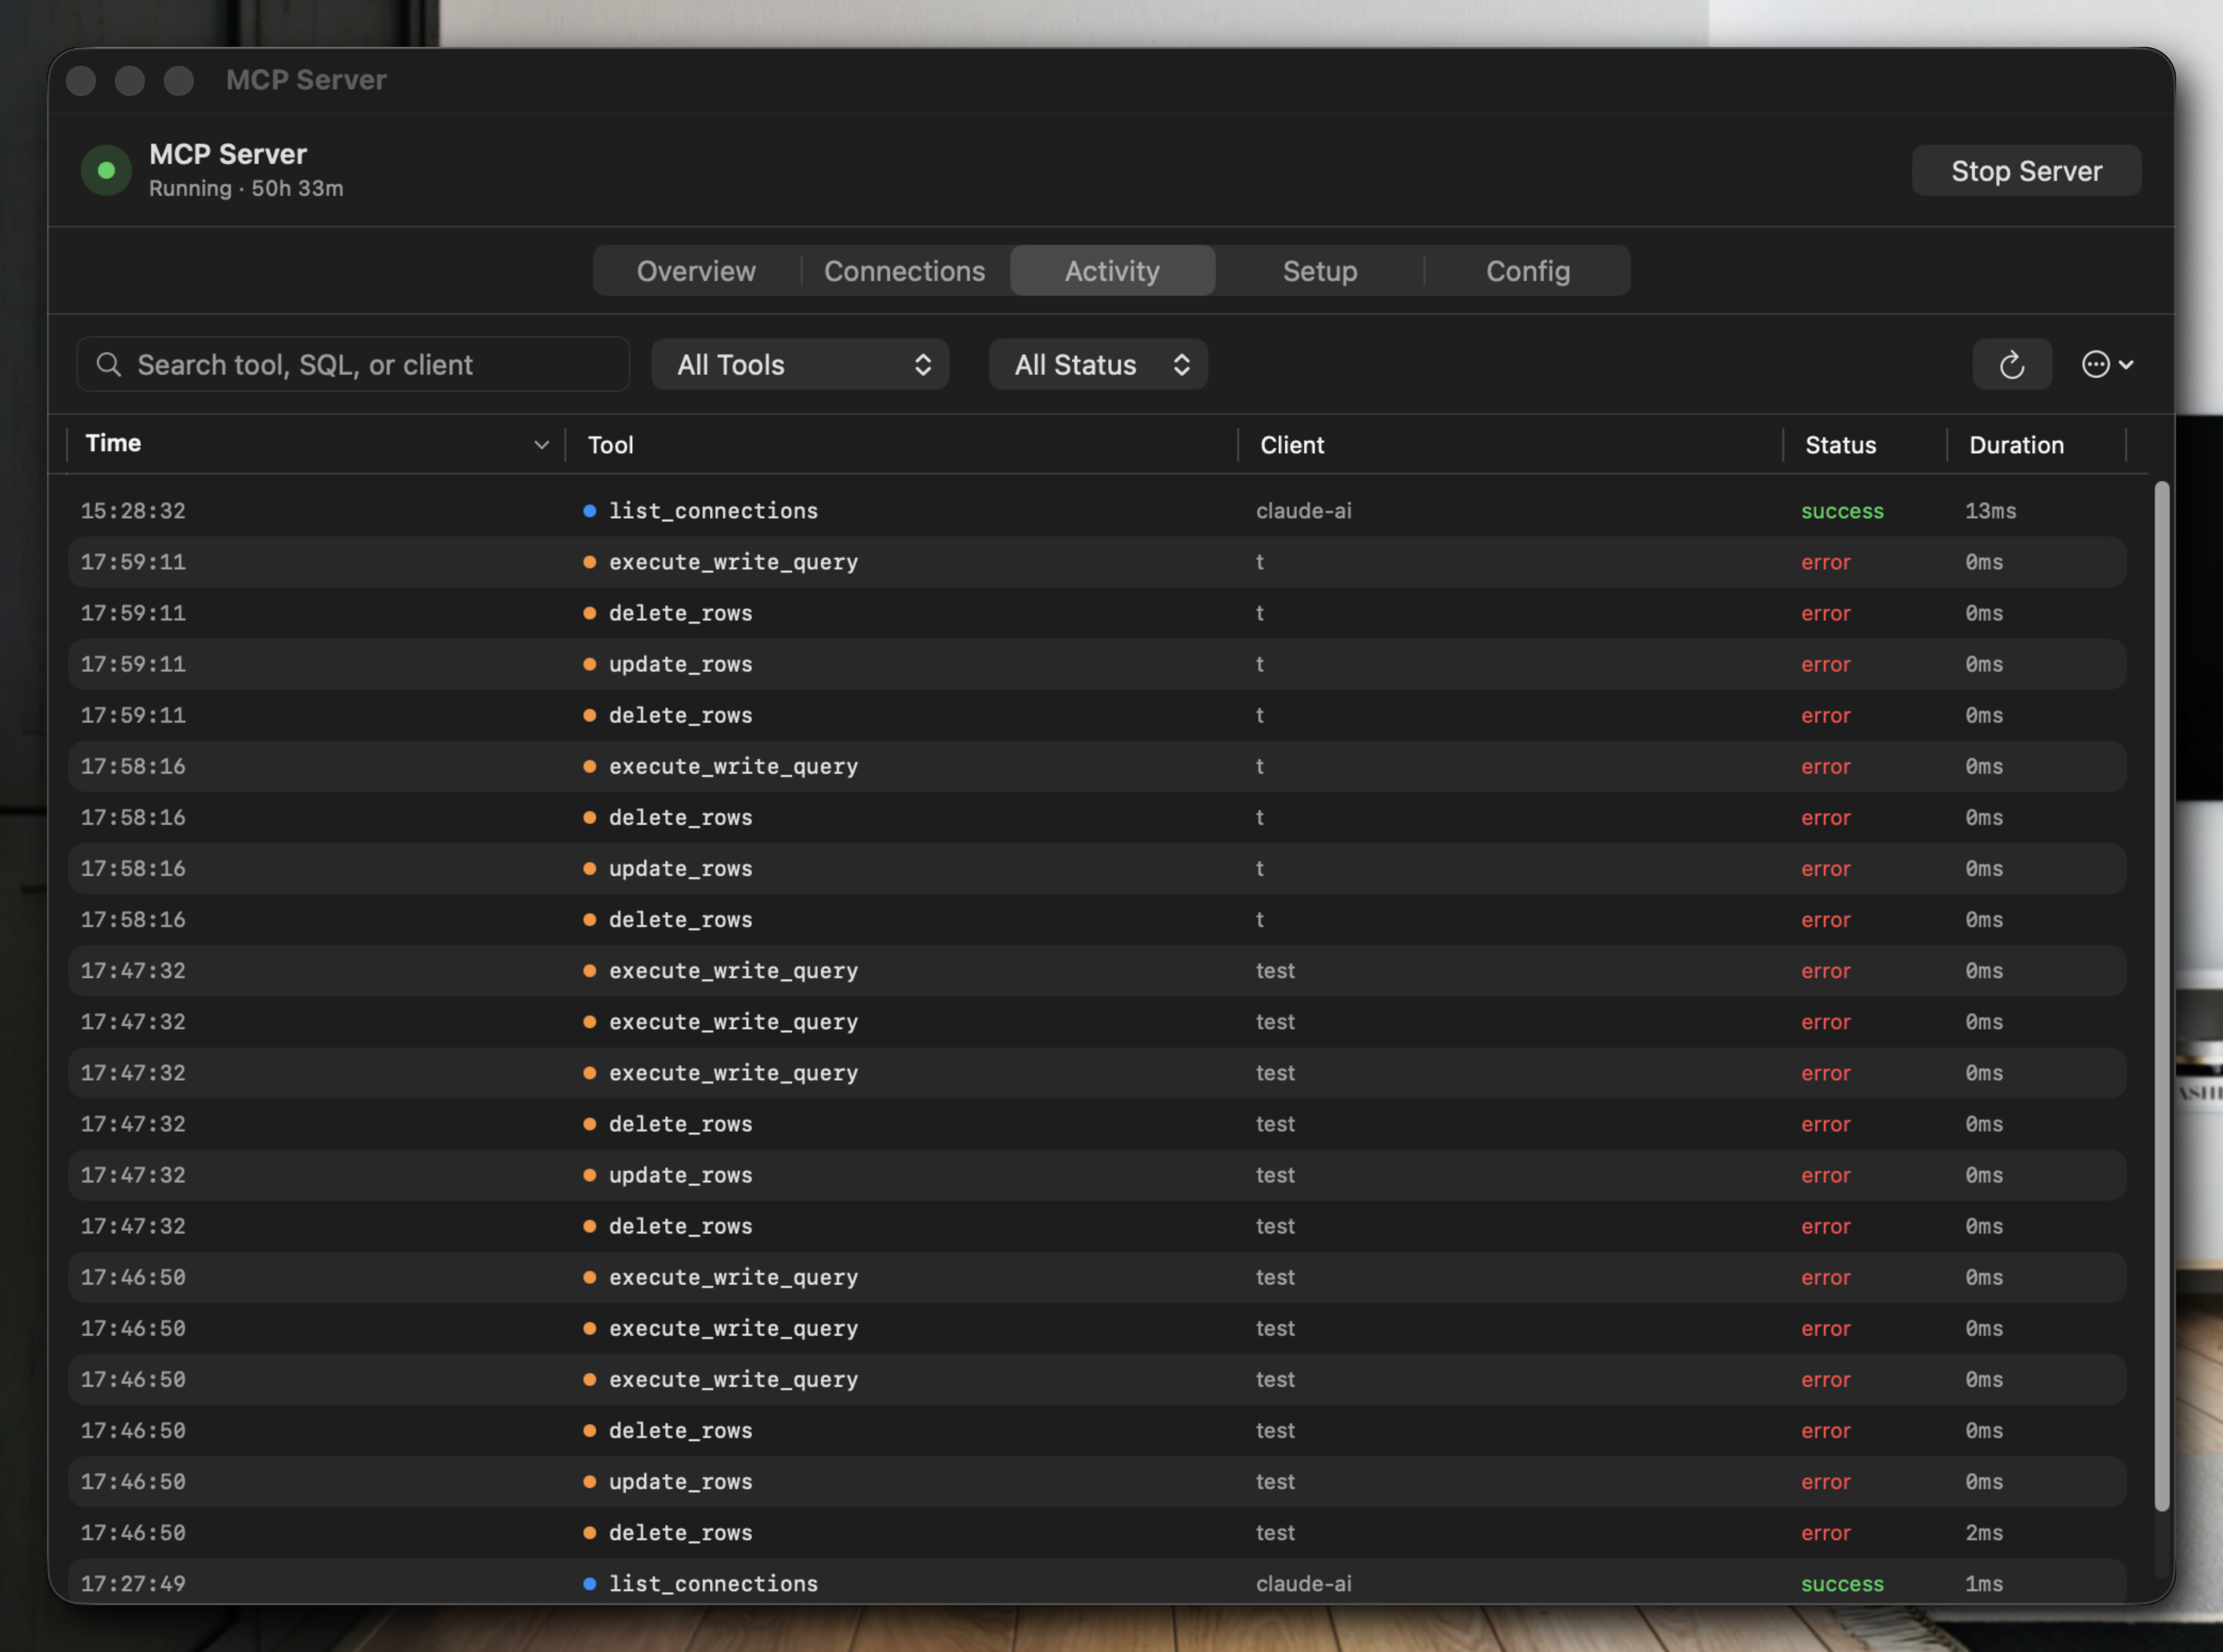Open the Config tab

pyautogui.click(x=1527, y=270)
